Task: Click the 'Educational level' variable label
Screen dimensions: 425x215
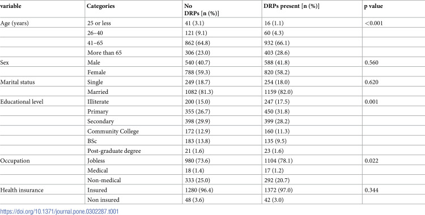Action: (x=22, y=102)
